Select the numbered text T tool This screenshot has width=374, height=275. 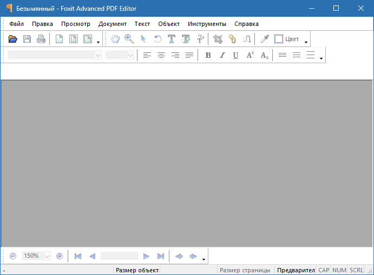tap(200, 39)
